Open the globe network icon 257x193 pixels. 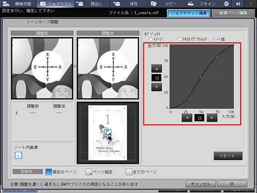coord(226,3)
